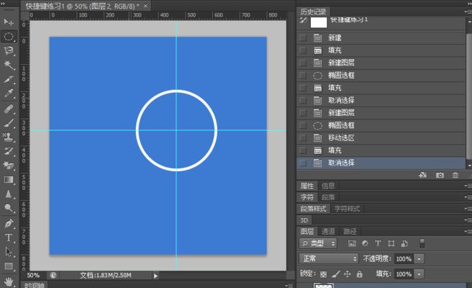
Task: Open the 历史记录 panel flyout menu
Action: click(468, 12)
